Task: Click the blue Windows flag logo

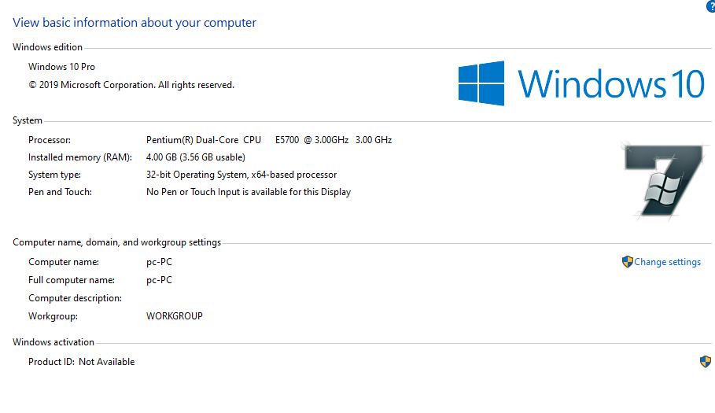Action: pos(481,83)
